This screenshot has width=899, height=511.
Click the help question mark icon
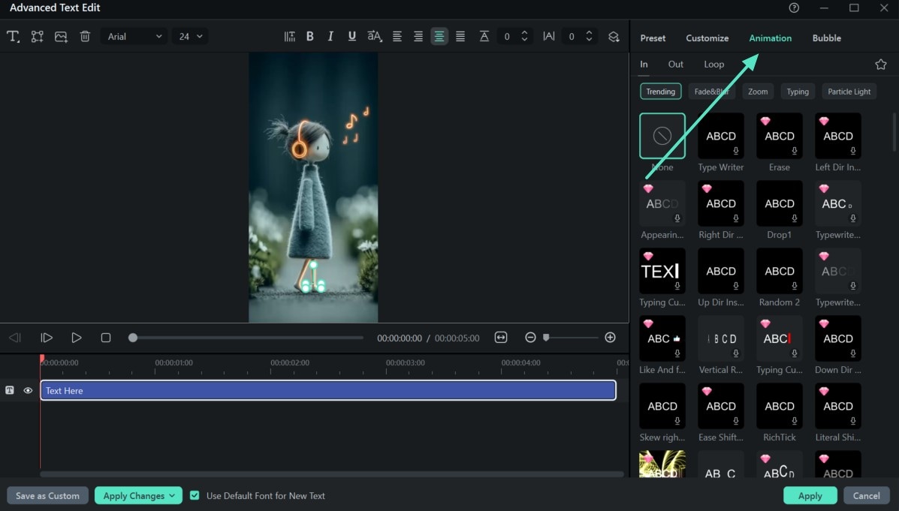pyautogui.click(x=794, y=8)
